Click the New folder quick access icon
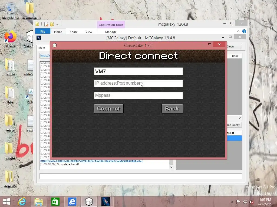The width and height of the screenshot is (277, 207). (x=52, y=24)
